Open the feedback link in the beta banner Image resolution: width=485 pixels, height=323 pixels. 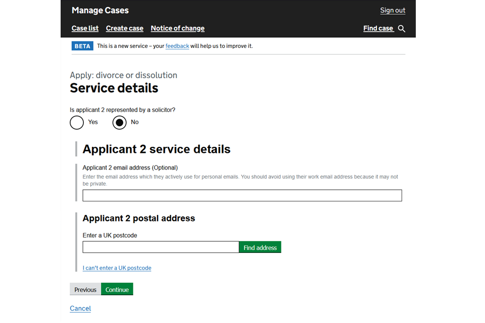(x=177, y=46)
